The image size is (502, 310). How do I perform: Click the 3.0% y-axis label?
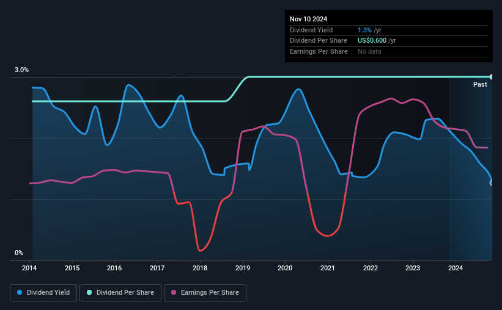click(x=21, y=70)
